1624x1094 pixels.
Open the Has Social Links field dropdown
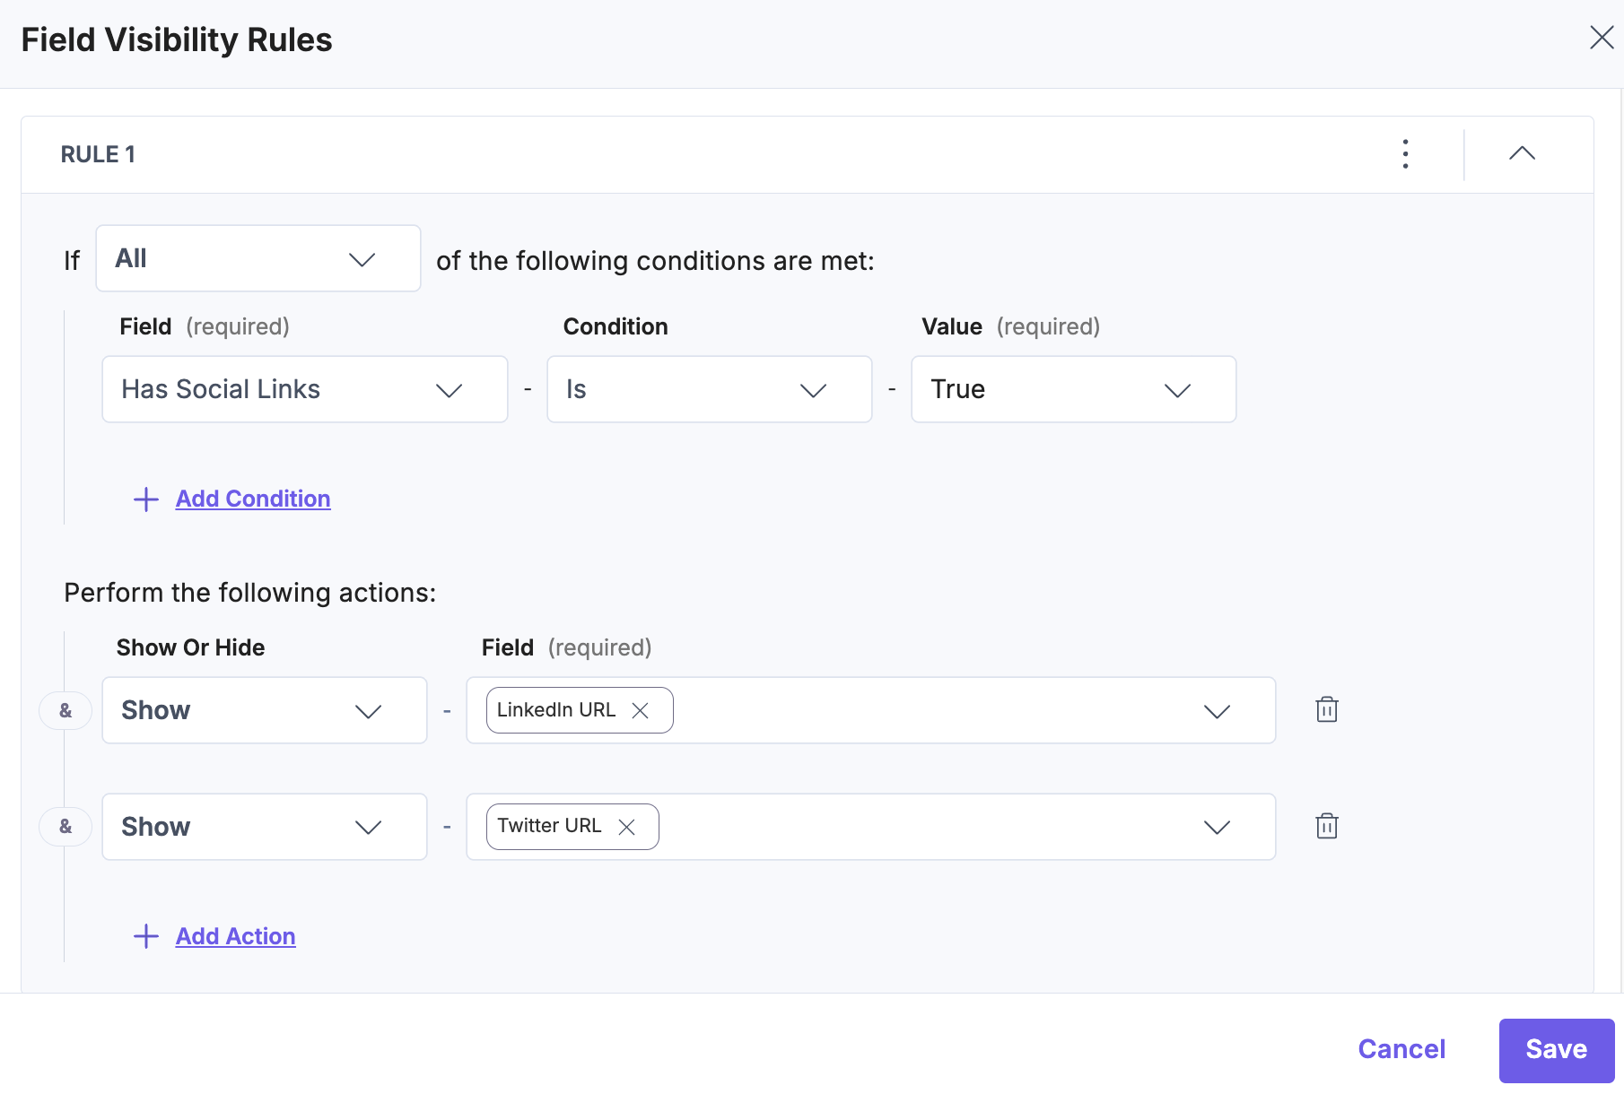(304, 390)
